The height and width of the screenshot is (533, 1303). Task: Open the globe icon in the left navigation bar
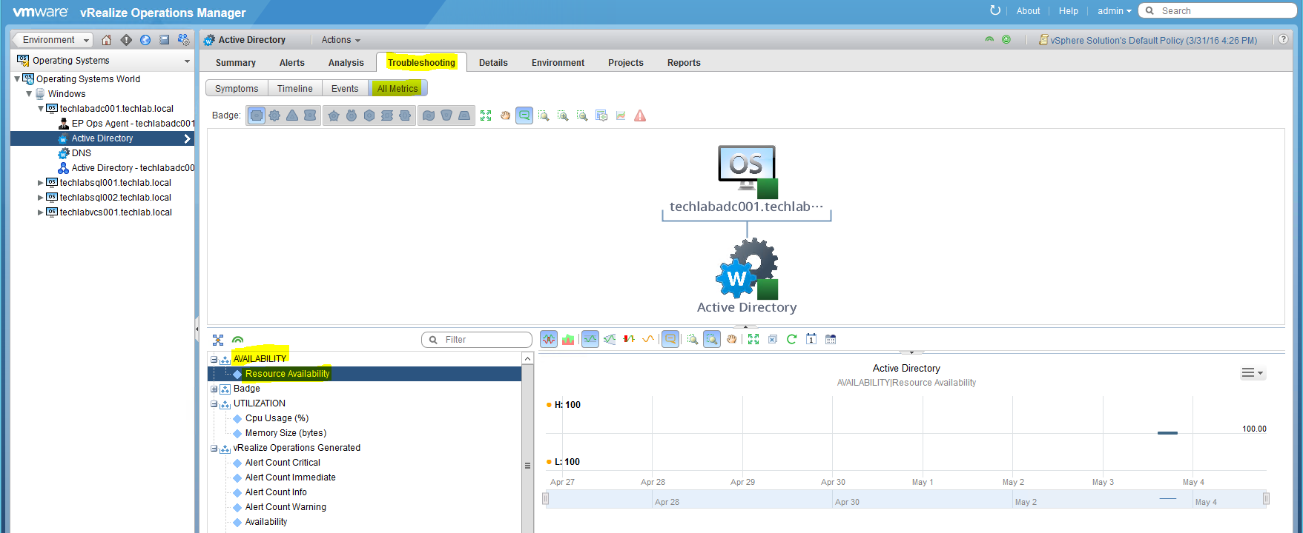pos(145,40)
